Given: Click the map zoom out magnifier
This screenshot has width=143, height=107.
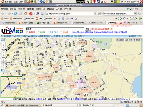Looking at the screenshot, I should 3,40.
